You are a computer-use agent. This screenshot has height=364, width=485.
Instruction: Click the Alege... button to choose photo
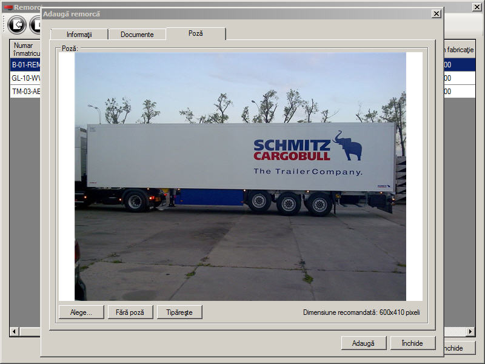coord(81,312)
